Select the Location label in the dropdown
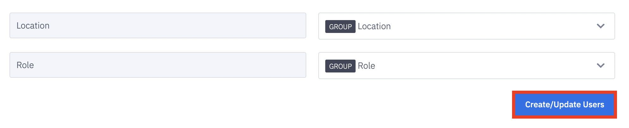Viewport: 629px width, 128px height. coord(374,26)
